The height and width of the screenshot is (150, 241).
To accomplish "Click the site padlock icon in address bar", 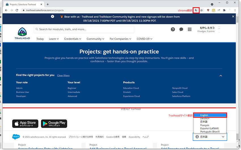I will [x=24, y=10].
